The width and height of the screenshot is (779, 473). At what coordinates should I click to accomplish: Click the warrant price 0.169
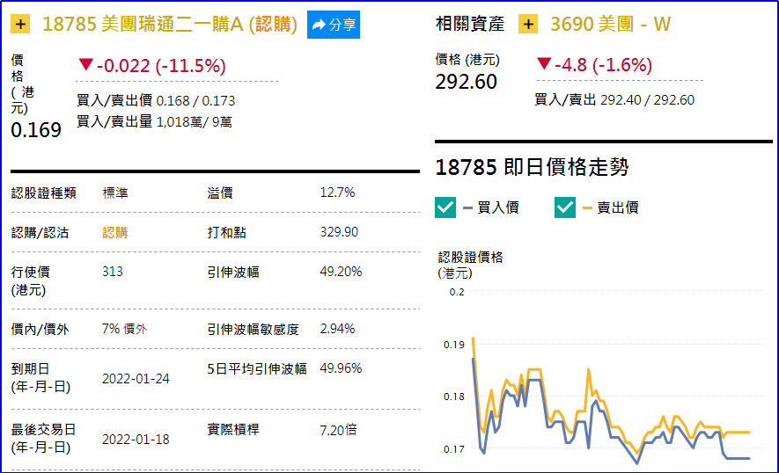(36, 131)
